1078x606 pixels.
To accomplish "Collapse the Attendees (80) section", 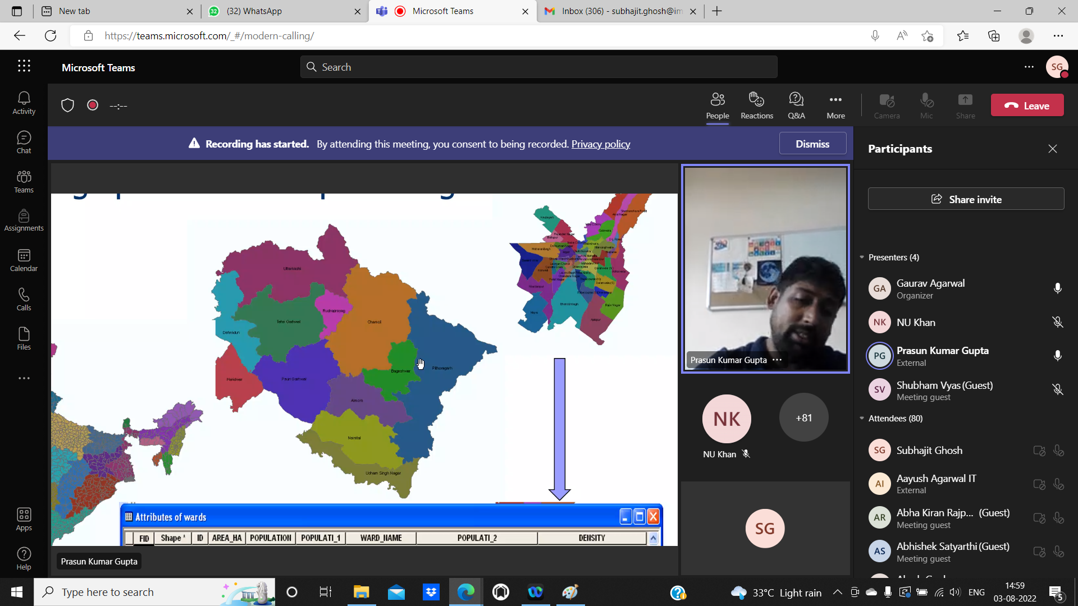I will click(862, 419).
